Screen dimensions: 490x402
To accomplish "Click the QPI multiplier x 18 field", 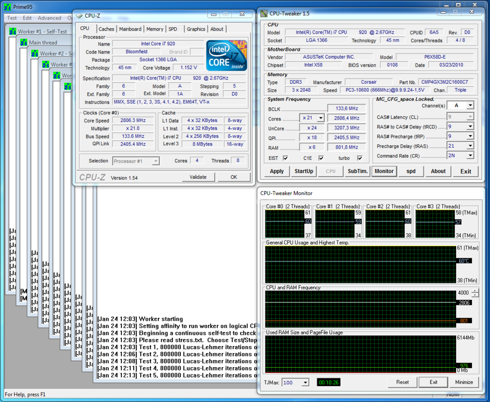I will coord(312,138).
